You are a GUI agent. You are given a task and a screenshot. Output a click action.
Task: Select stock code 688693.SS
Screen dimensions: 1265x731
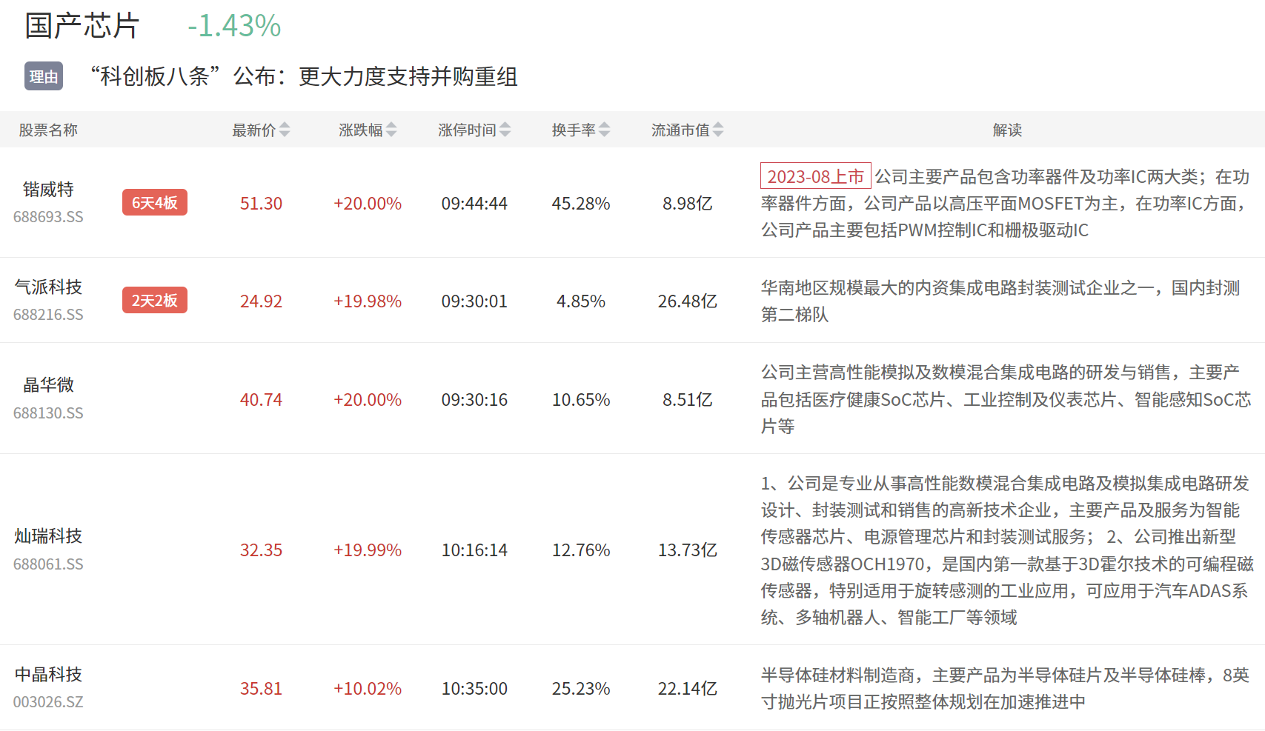tap(48, 217)
